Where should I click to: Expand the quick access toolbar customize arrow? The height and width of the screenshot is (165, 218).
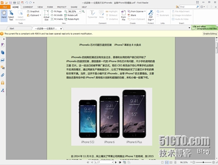pyautogui.click(x=34, y=2)
